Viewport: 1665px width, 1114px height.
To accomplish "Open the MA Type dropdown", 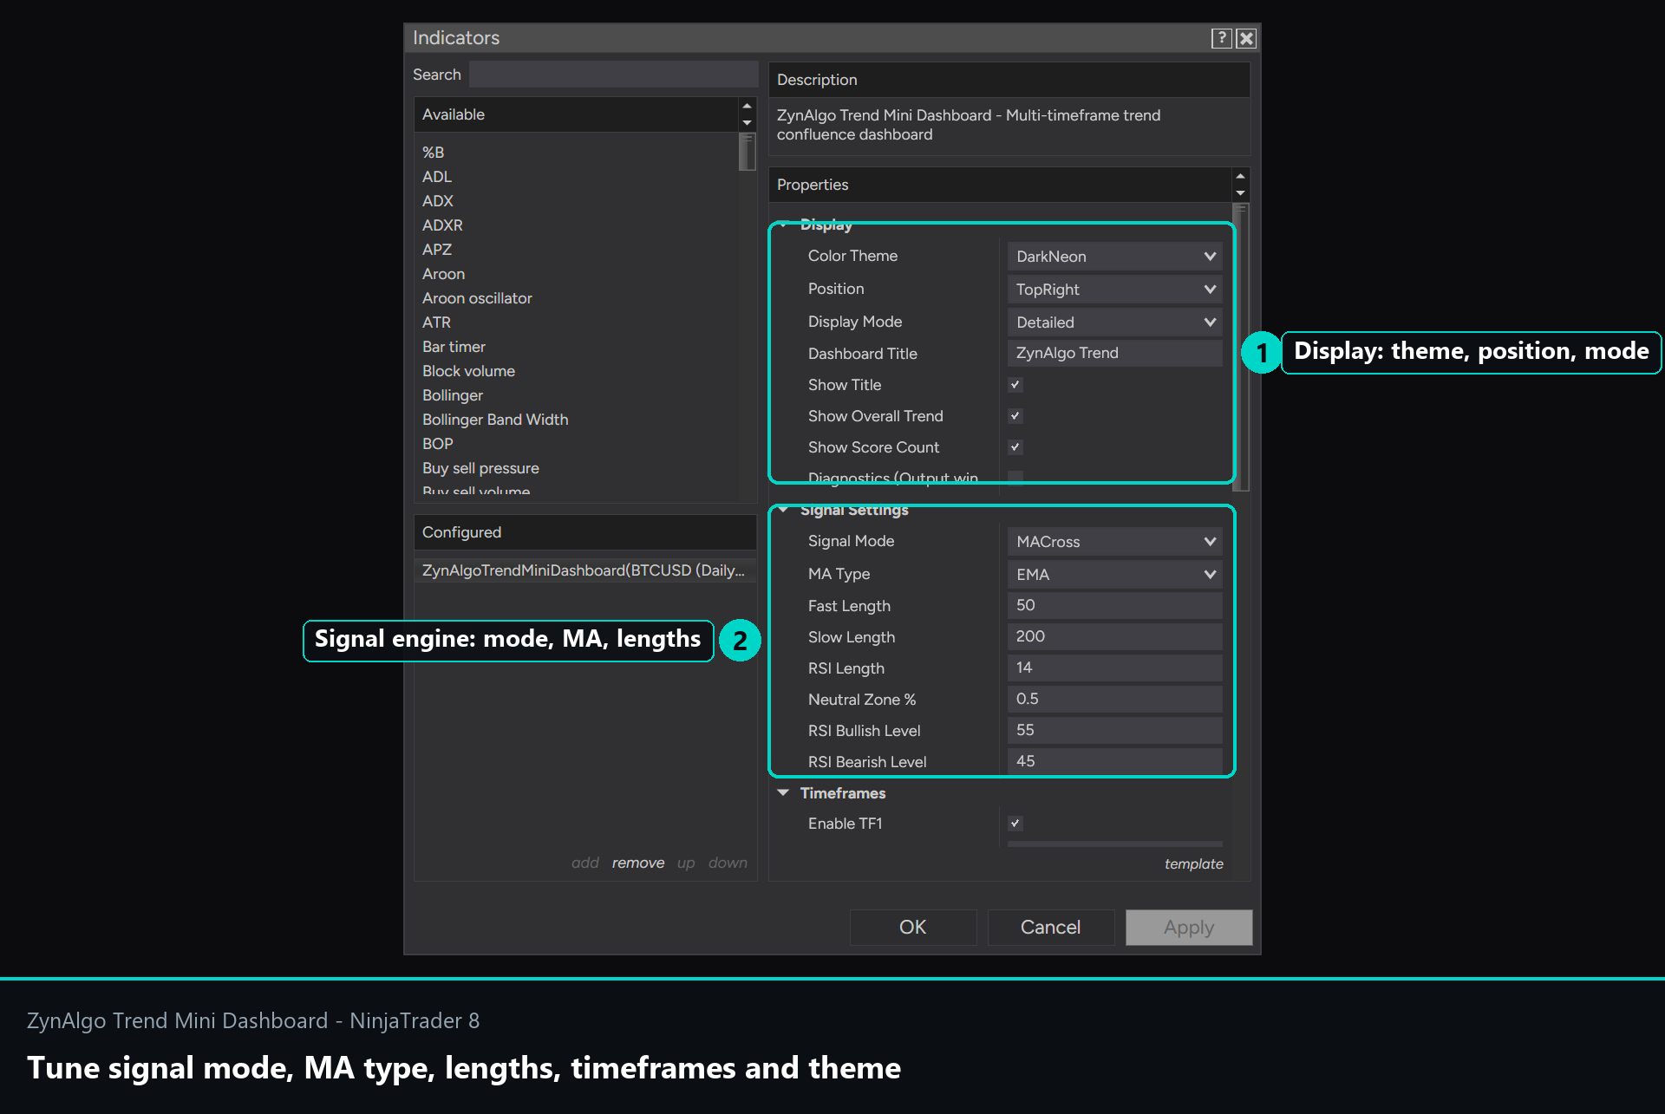I will point(1114,575).
